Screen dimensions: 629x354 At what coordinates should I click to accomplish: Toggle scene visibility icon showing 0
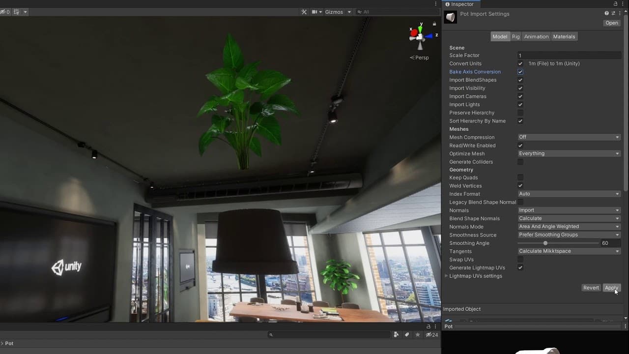tap(5, 12)
